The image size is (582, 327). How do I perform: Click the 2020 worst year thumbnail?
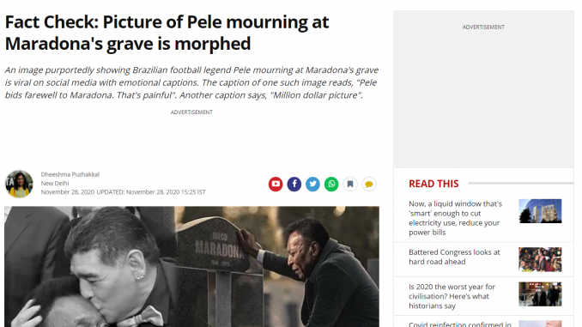tap(540, 294)
